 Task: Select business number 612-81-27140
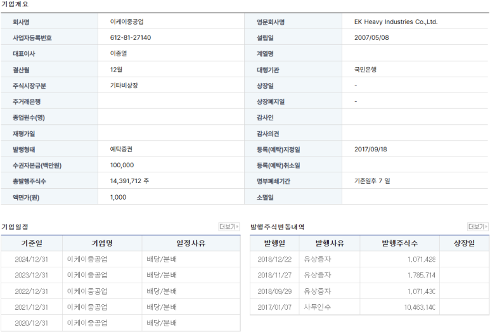[131, 37]
